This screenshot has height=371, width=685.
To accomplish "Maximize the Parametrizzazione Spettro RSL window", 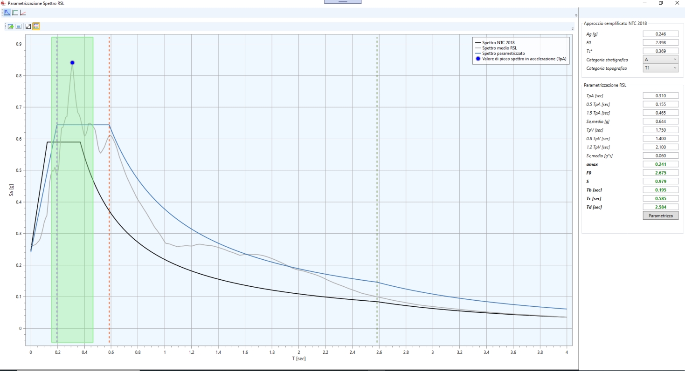I will pos(661,3).
